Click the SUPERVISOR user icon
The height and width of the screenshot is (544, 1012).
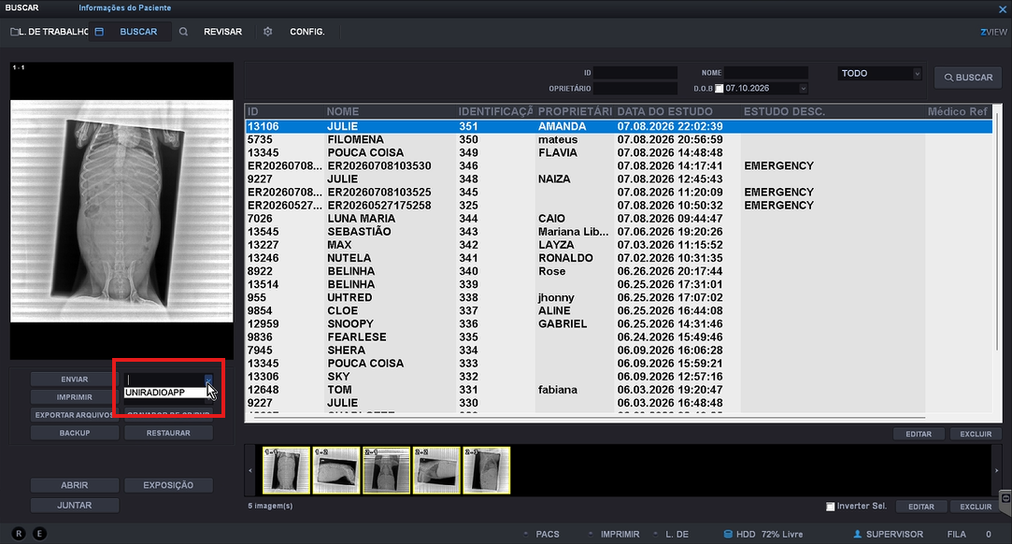click(x=858, y=535)
